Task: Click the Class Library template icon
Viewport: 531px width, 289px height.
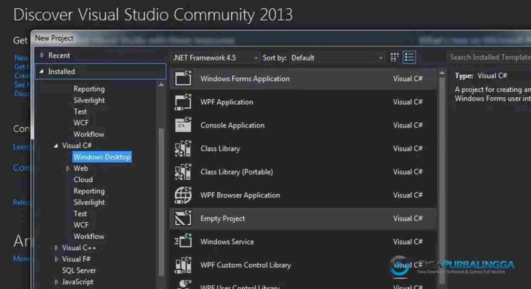Action: click(x=183, y=149)
